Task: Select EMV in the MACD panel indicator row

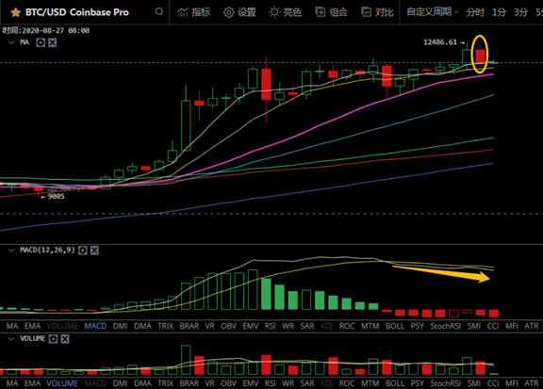Action: pos(251,326)
